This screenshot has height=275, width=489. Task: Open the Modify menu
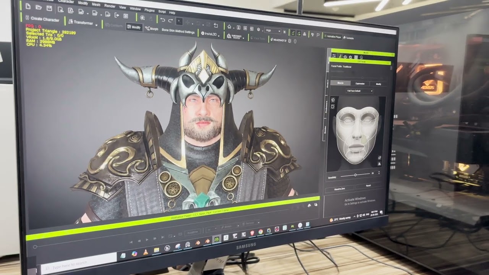click(83, 3)
